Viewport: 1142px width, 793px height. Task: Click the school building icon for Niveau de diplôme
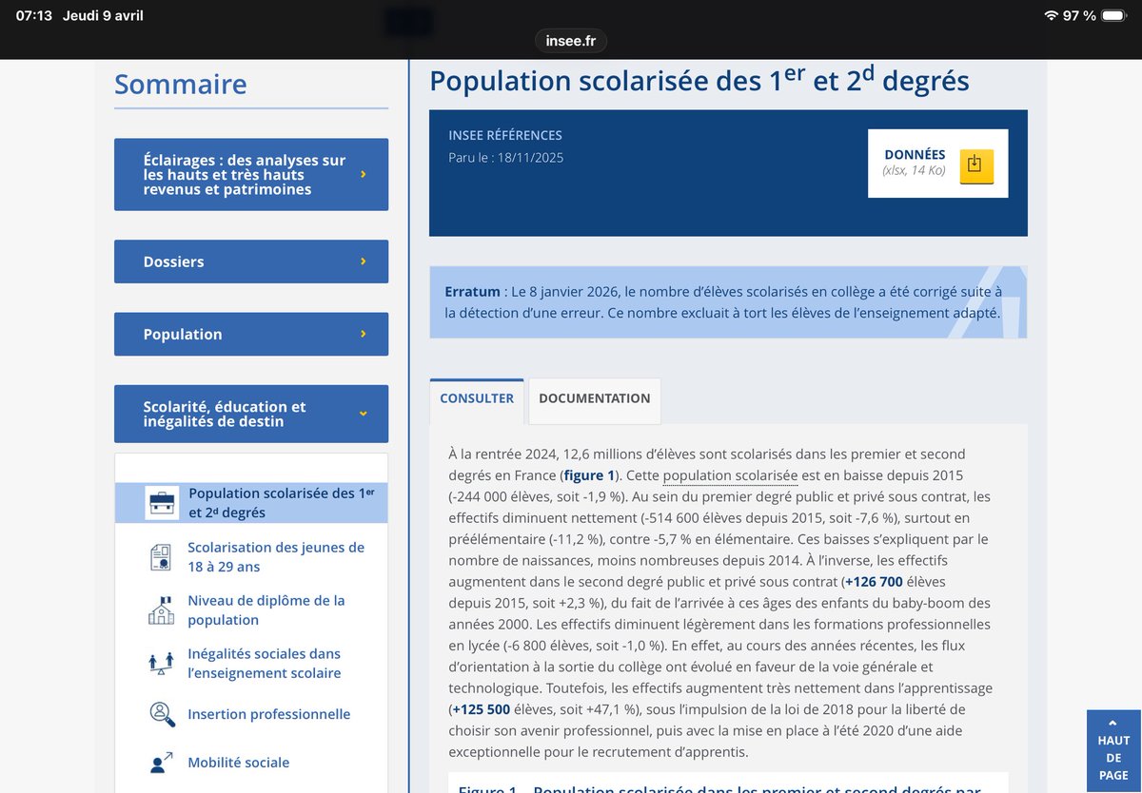click(161, 609)
